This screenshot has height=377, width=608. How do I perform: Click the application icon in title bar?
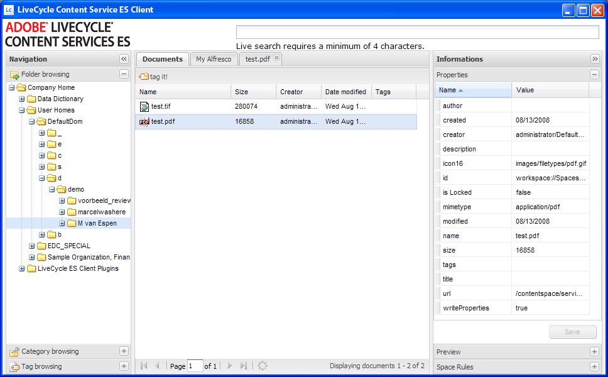[9, 9]
